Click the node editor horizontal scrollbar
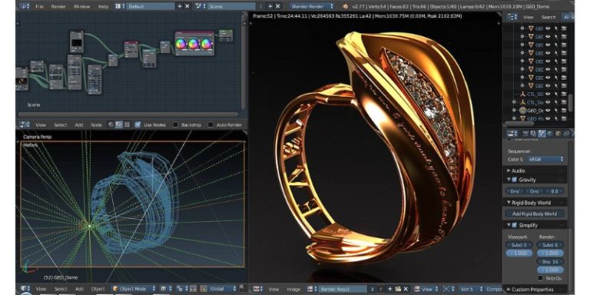The width and height of the screenshot is (590, 295). pos(128,114)
